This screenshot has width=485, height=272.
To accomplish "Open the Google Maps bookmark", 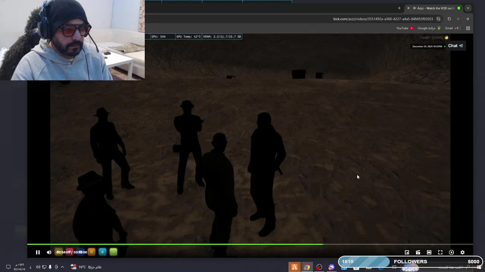I will (429, 28).
